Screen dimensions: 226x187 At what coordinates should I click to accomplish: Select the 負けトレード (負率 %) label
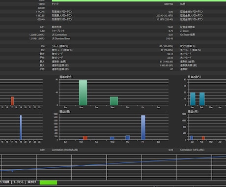point(191,50)
